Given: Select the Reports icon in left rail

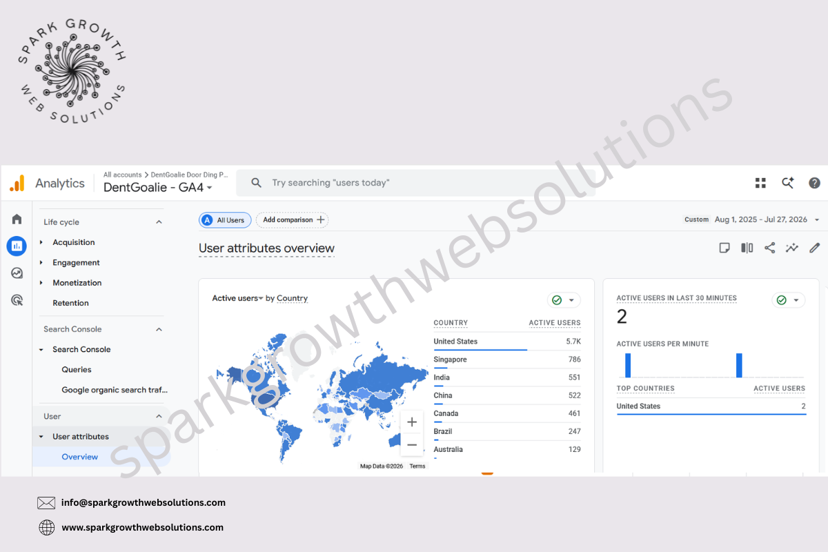Looking at the screenshot, I should (x=17, y=246).
